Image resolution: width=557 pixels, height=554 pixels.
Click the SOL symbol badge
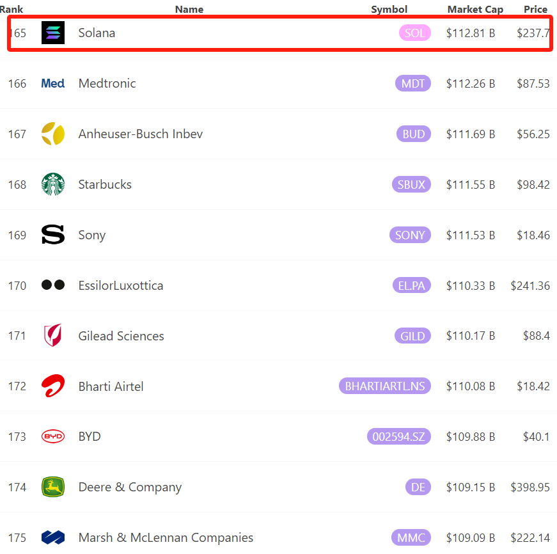pos(415,33)
